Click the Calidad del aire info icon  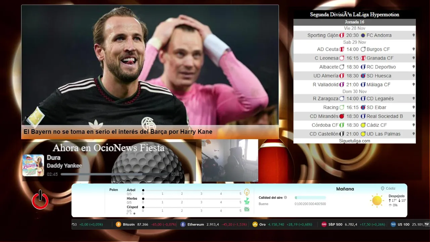[286, 198]
